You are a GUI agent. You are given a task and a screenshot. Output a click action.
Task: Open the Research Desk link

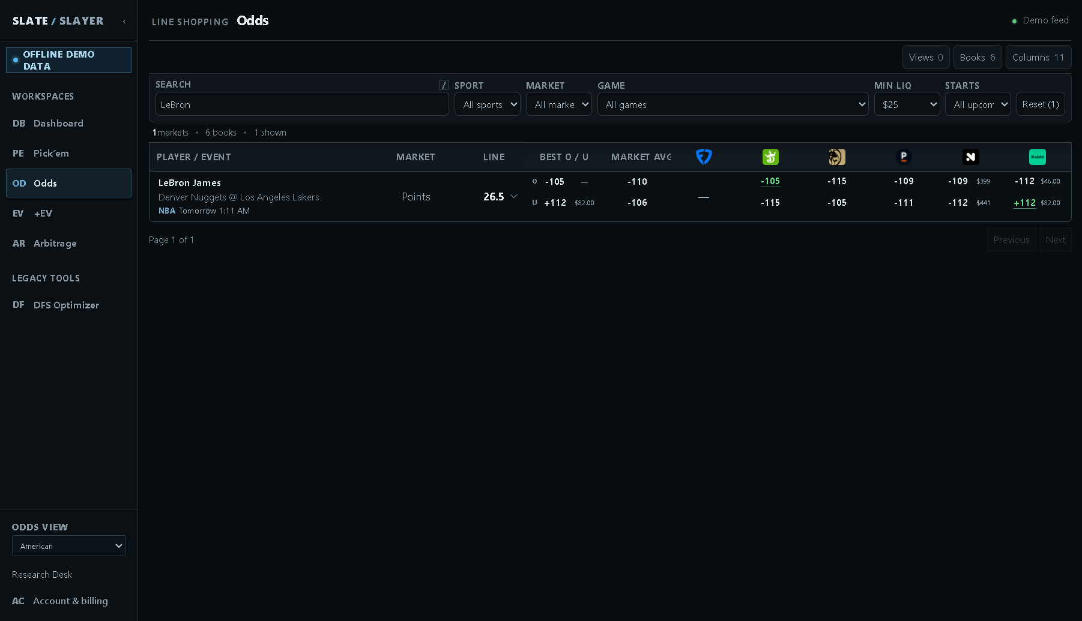(42, 575)
